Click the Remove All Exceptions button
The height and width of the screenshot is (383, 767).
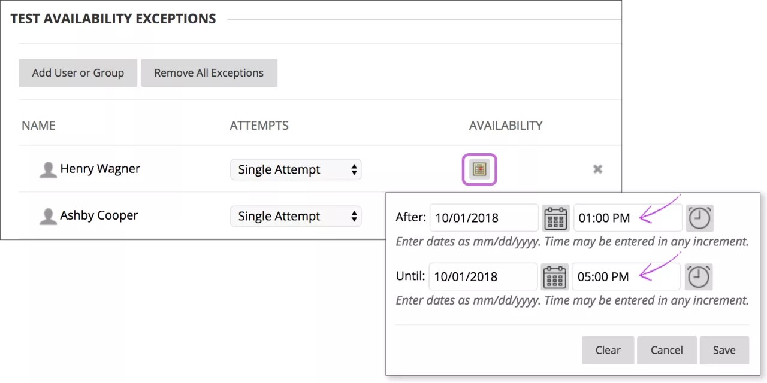[209, 72]
